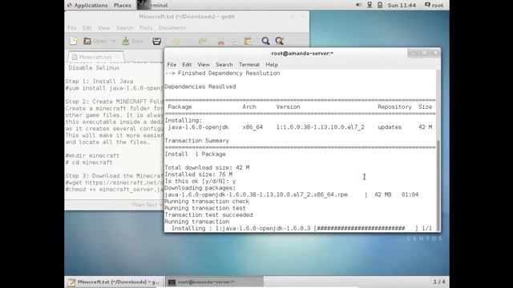Click the Redo icon in gedit toolbar

203,41
